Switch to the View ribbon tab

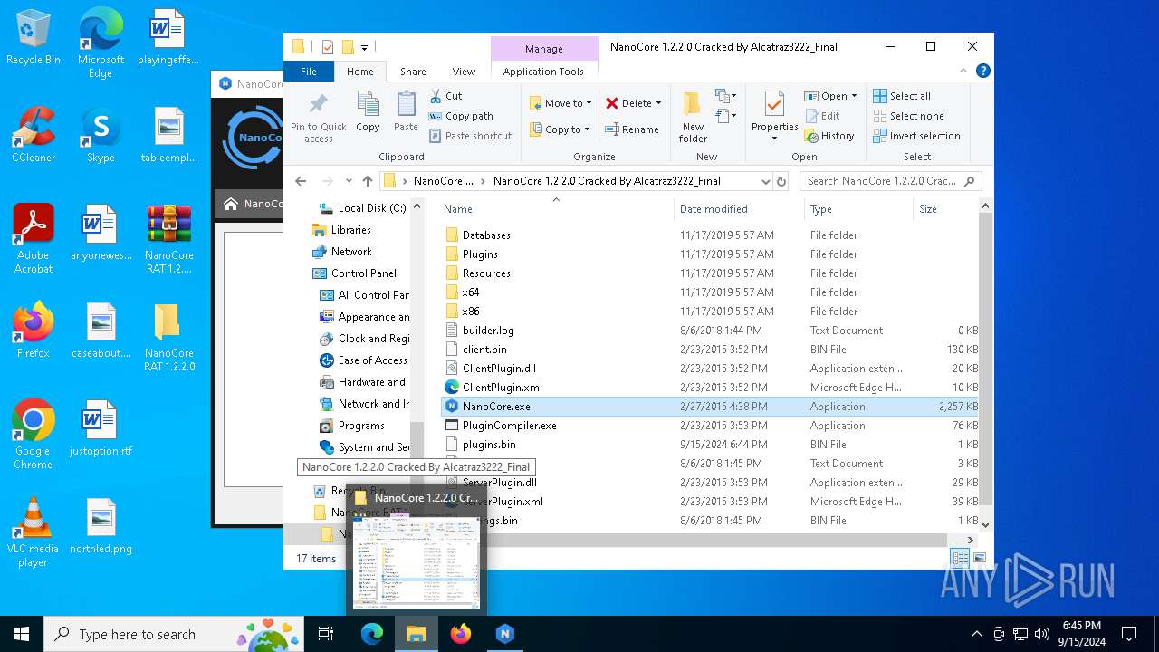tap(464, 72)
